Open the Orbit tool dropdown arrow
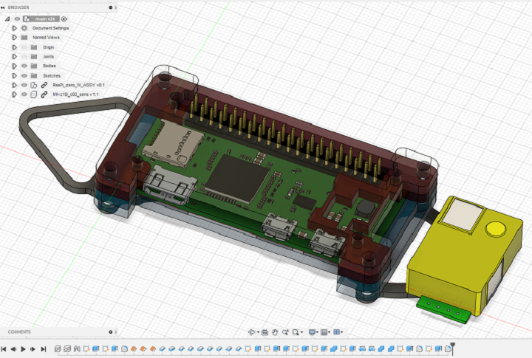The image size is (532, 358). coord(258,333)
